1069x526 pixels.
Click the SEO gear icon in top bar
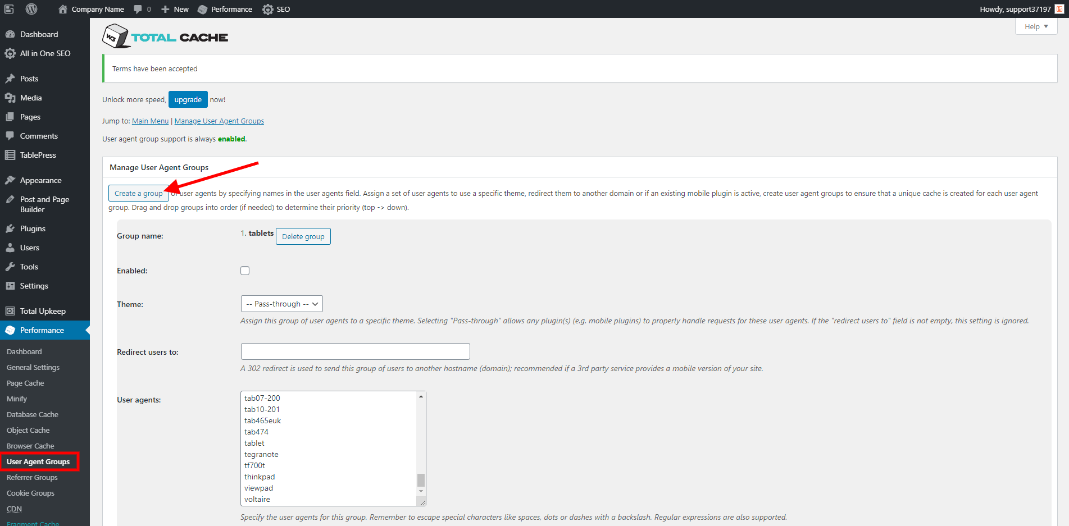coord(268,9)
